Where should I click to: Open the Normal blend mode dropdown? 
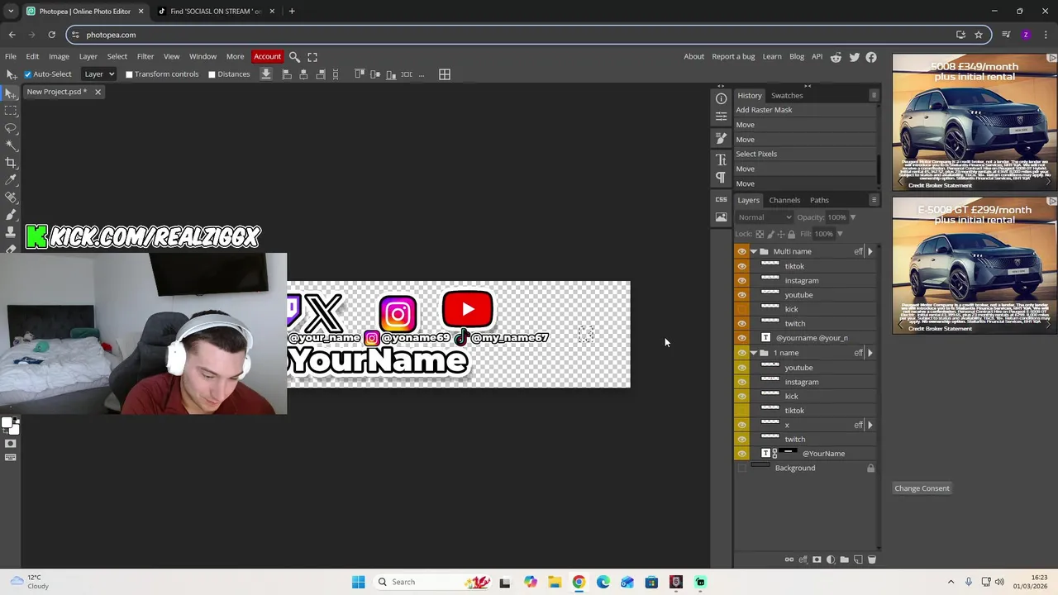(765, 217)
